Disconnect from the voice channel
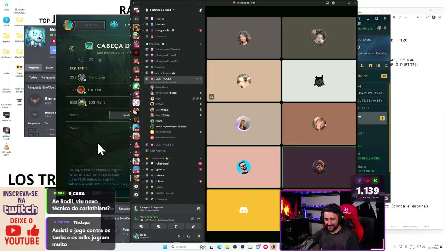The image size is (446, 251). [x=199, y=219]
